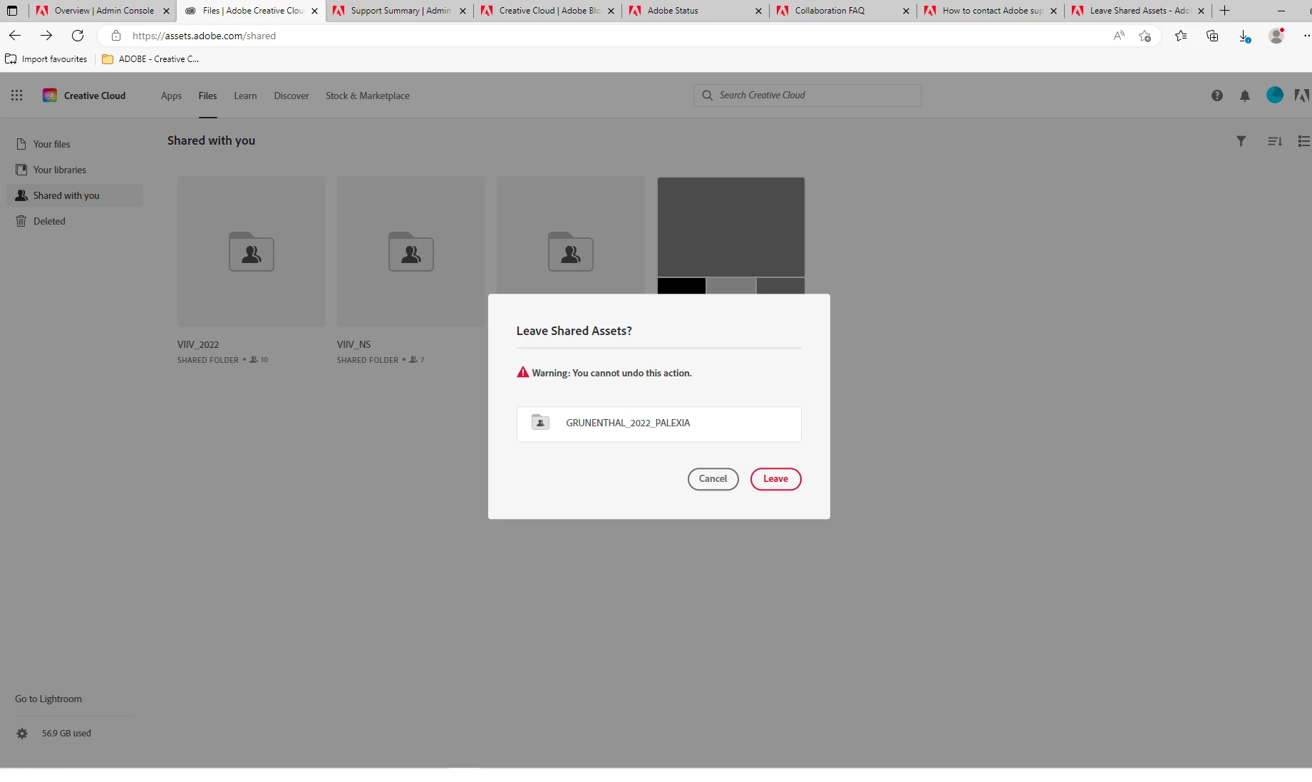Click the address bar URL
1312x782 pixels.
pos(204,36)
